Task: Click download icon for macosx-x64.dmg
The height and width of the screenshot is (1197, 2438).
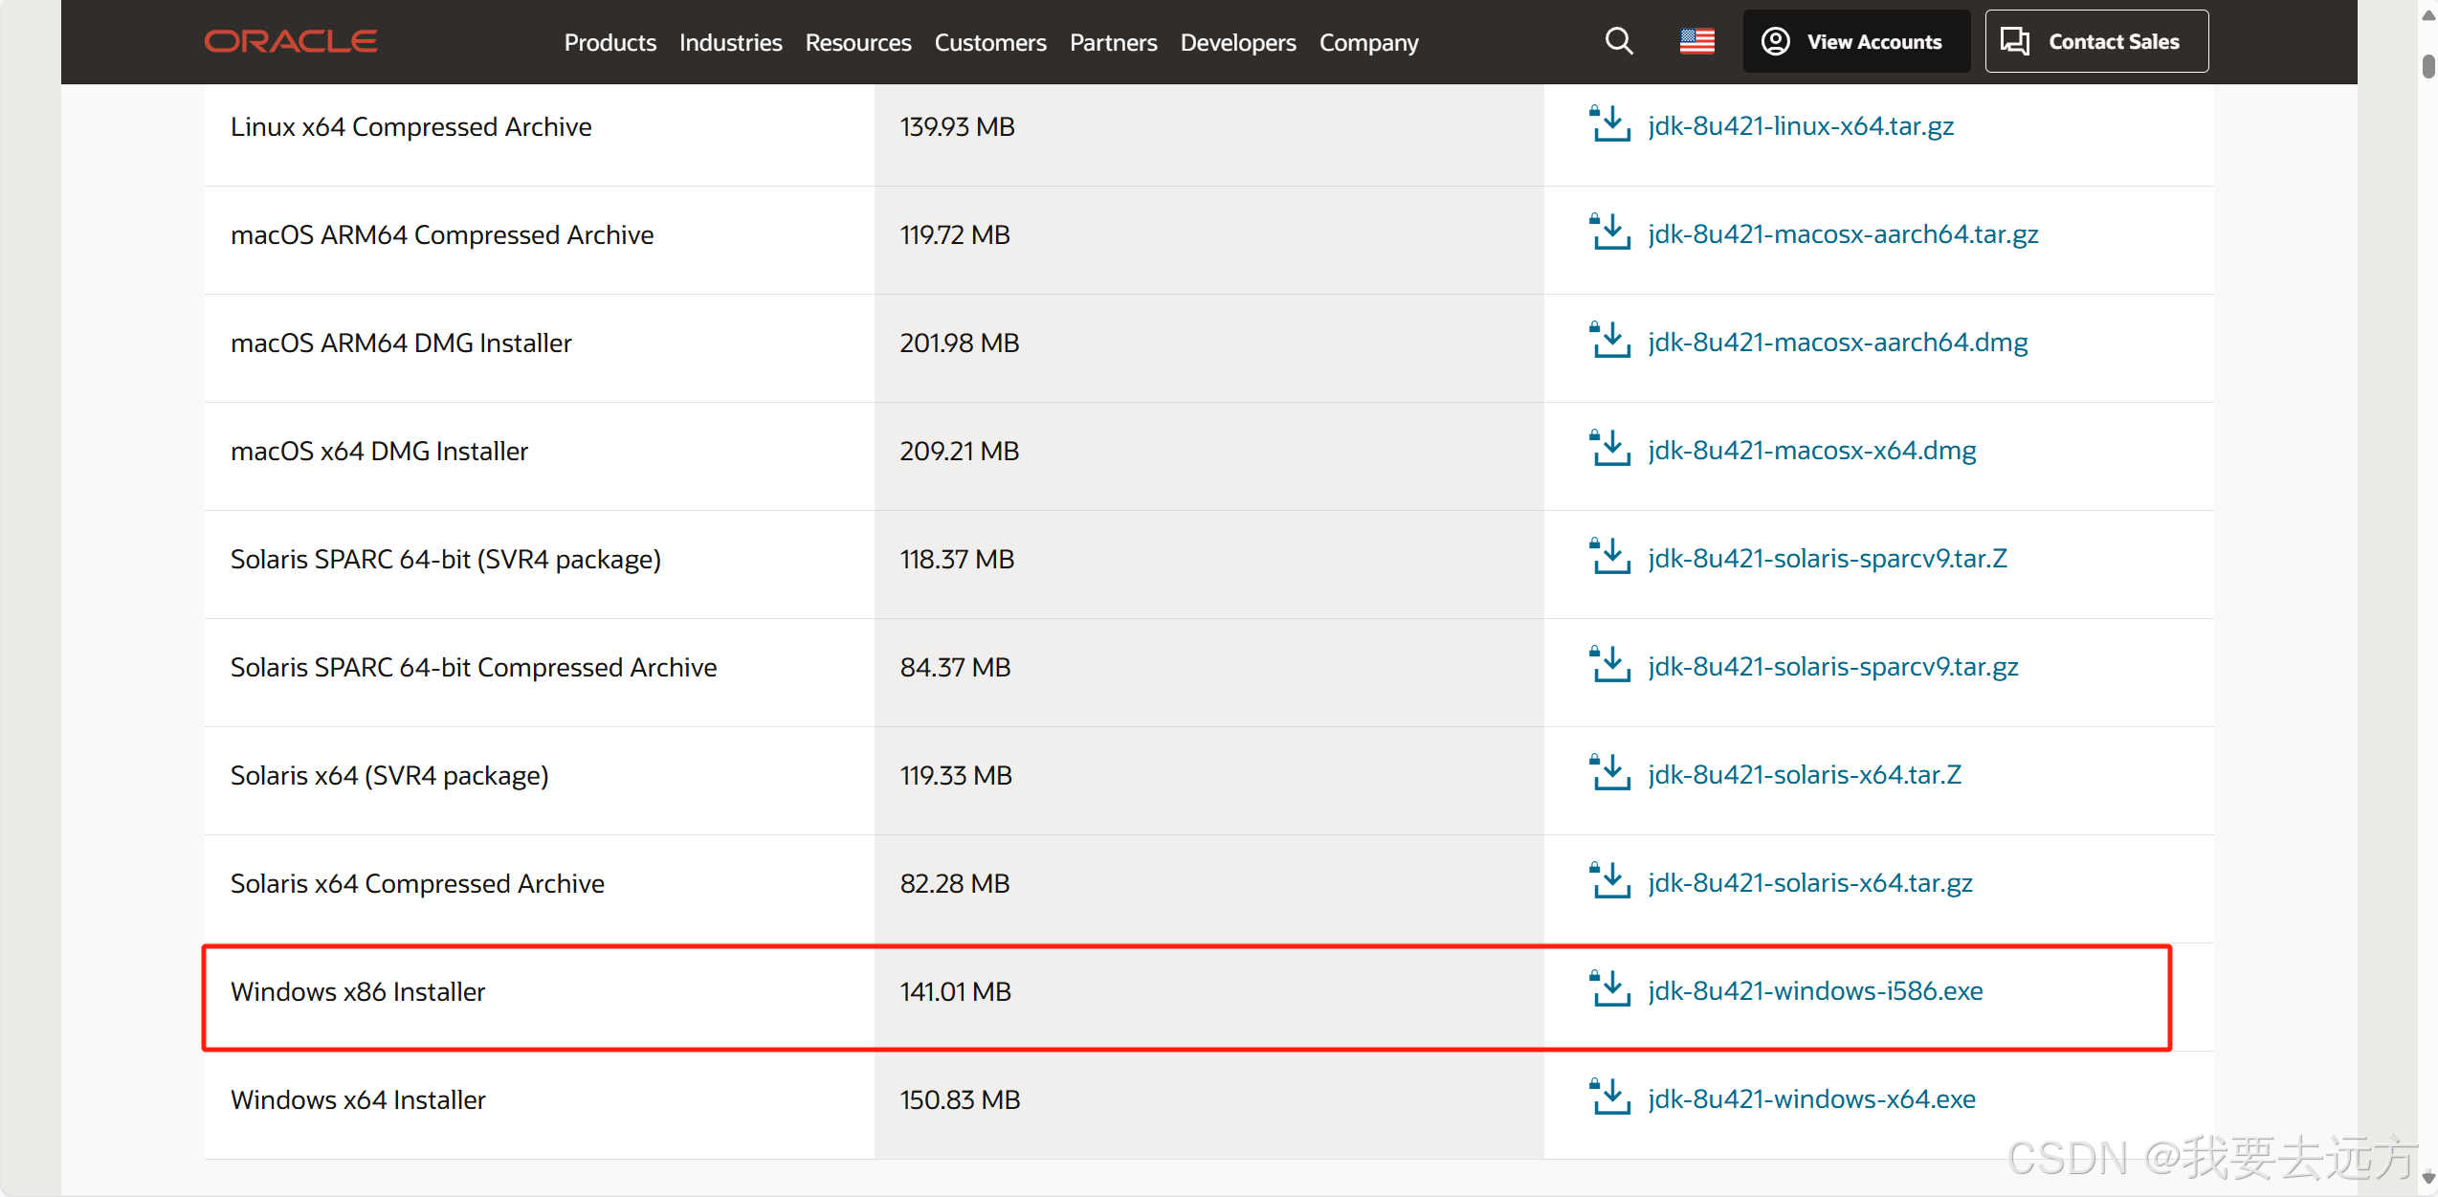Action: point(1610,449)
